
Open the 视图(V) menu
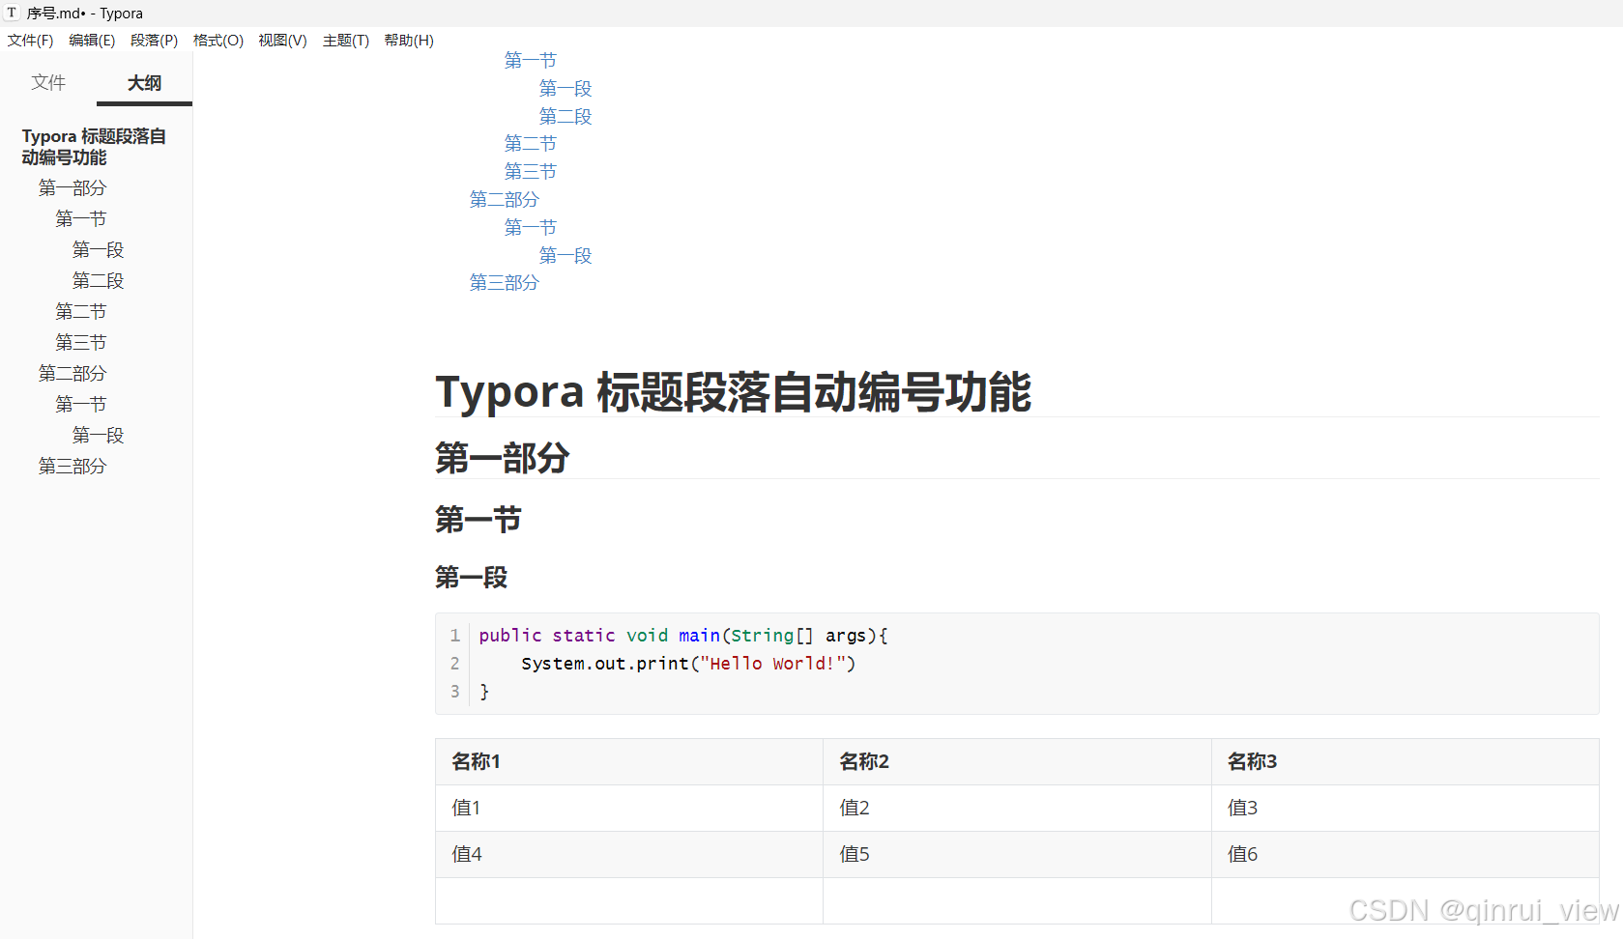tap(282, 41)
